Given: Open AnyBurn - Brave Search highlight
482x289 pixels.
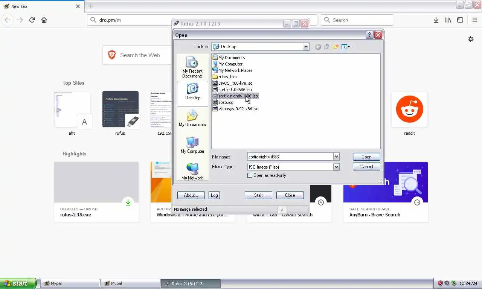Looking at the screenshot, I should [x=386, y=192].
